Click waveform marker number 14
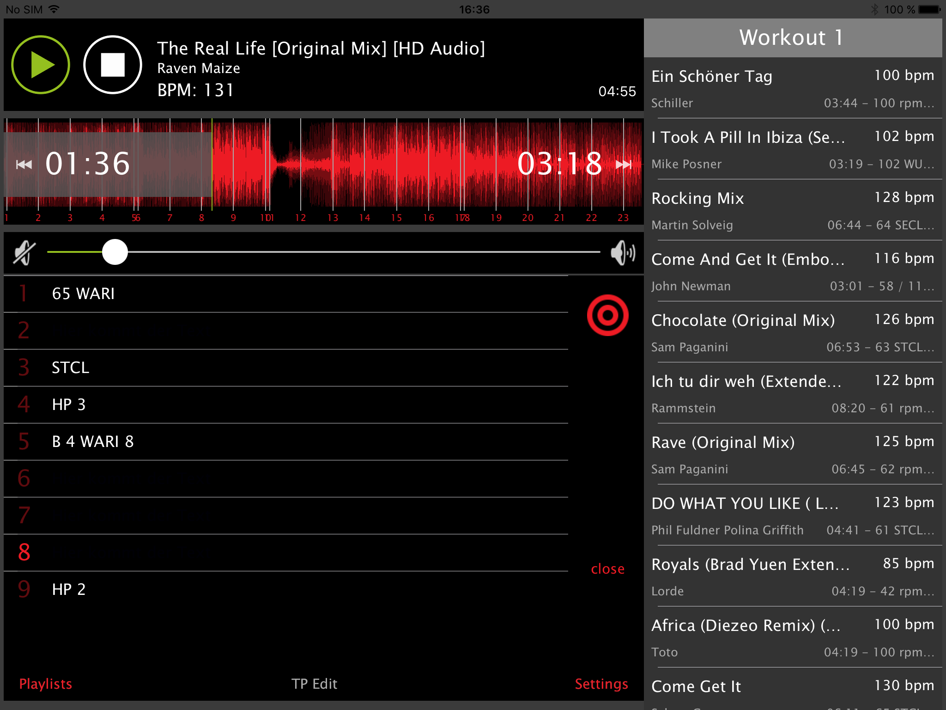Image resolution: width=946 pixels, height=710 pixels. point(364,218)
